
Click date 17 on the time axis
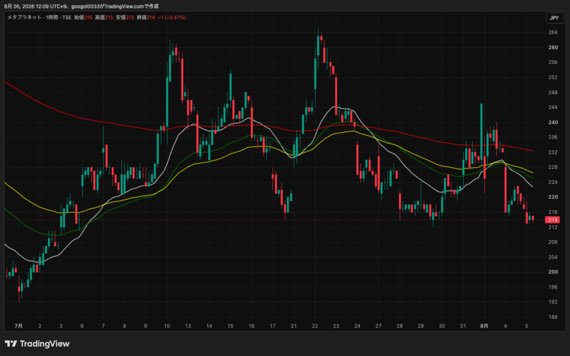pyautogui.click(x=273, y=326)
